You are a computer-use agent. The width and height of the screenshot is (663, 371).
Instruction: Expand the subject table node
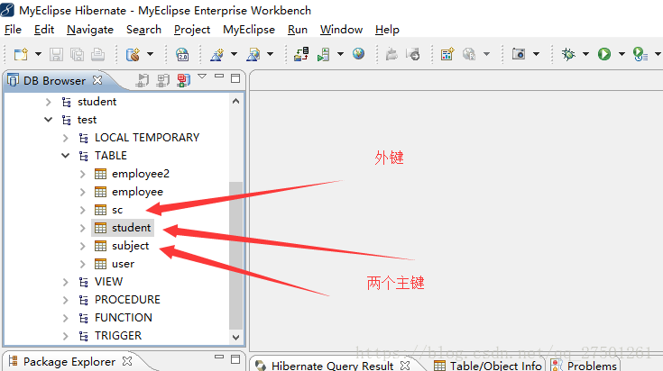coord(82,246)
